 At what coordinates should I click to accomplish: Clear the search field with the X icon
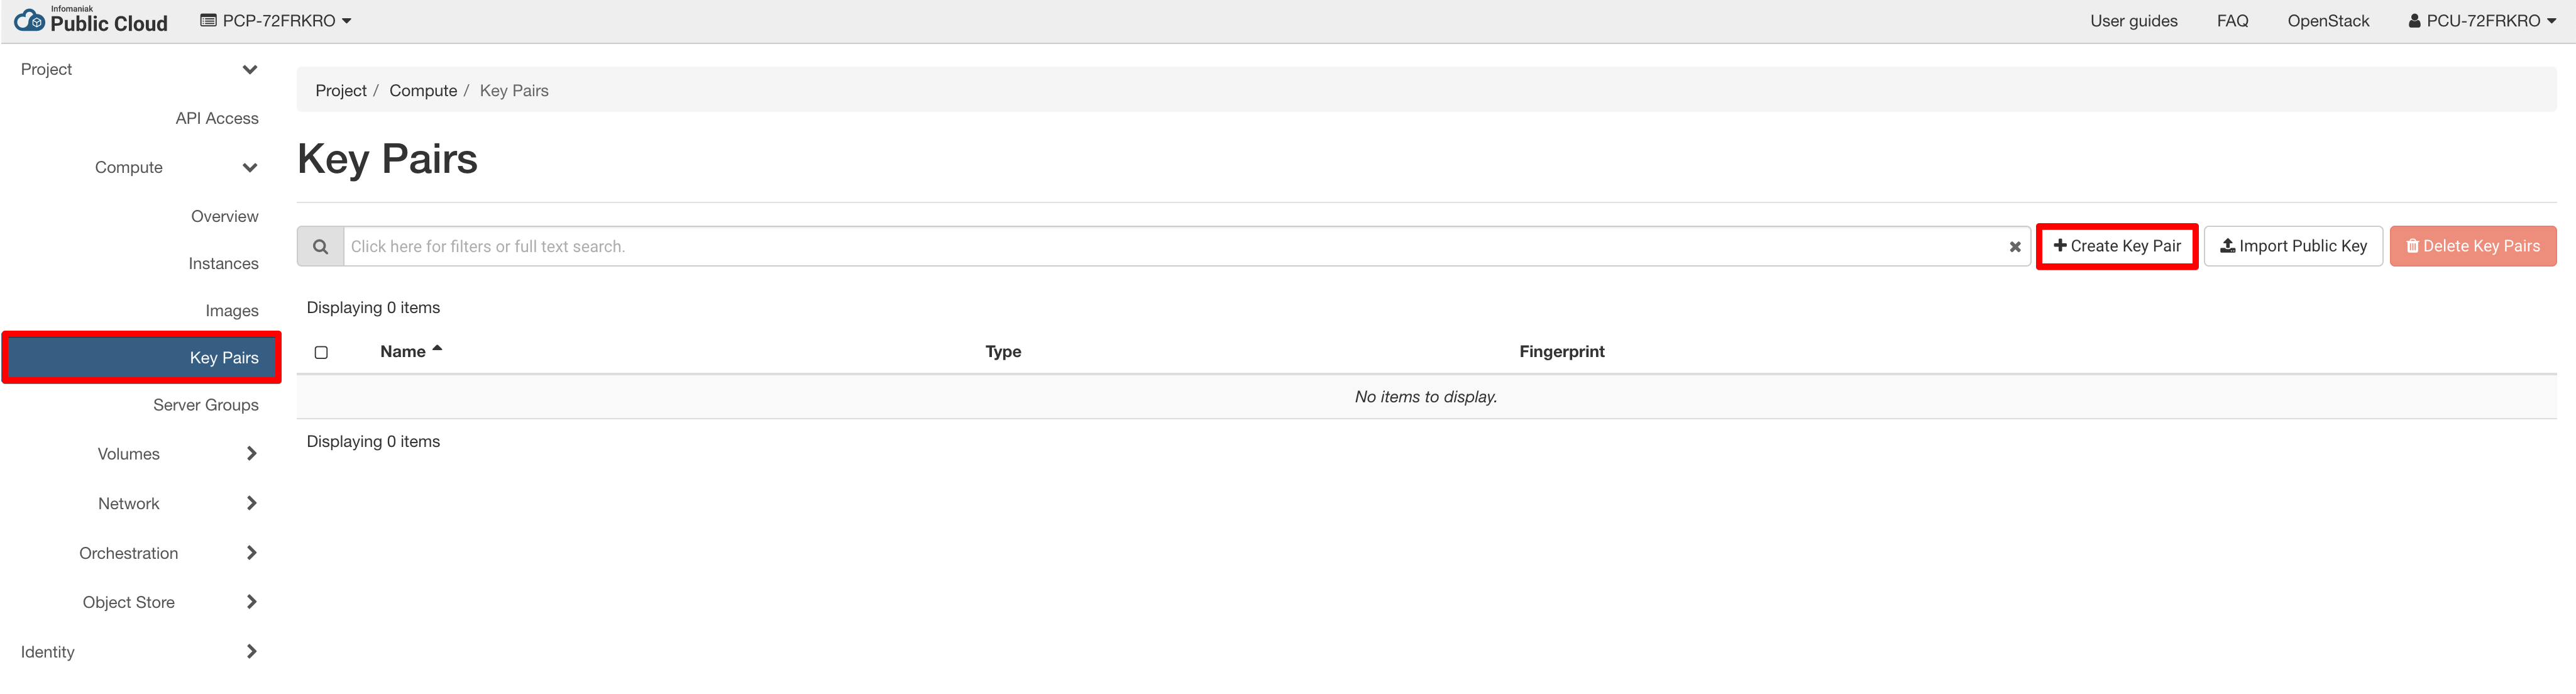(2015, 247)
